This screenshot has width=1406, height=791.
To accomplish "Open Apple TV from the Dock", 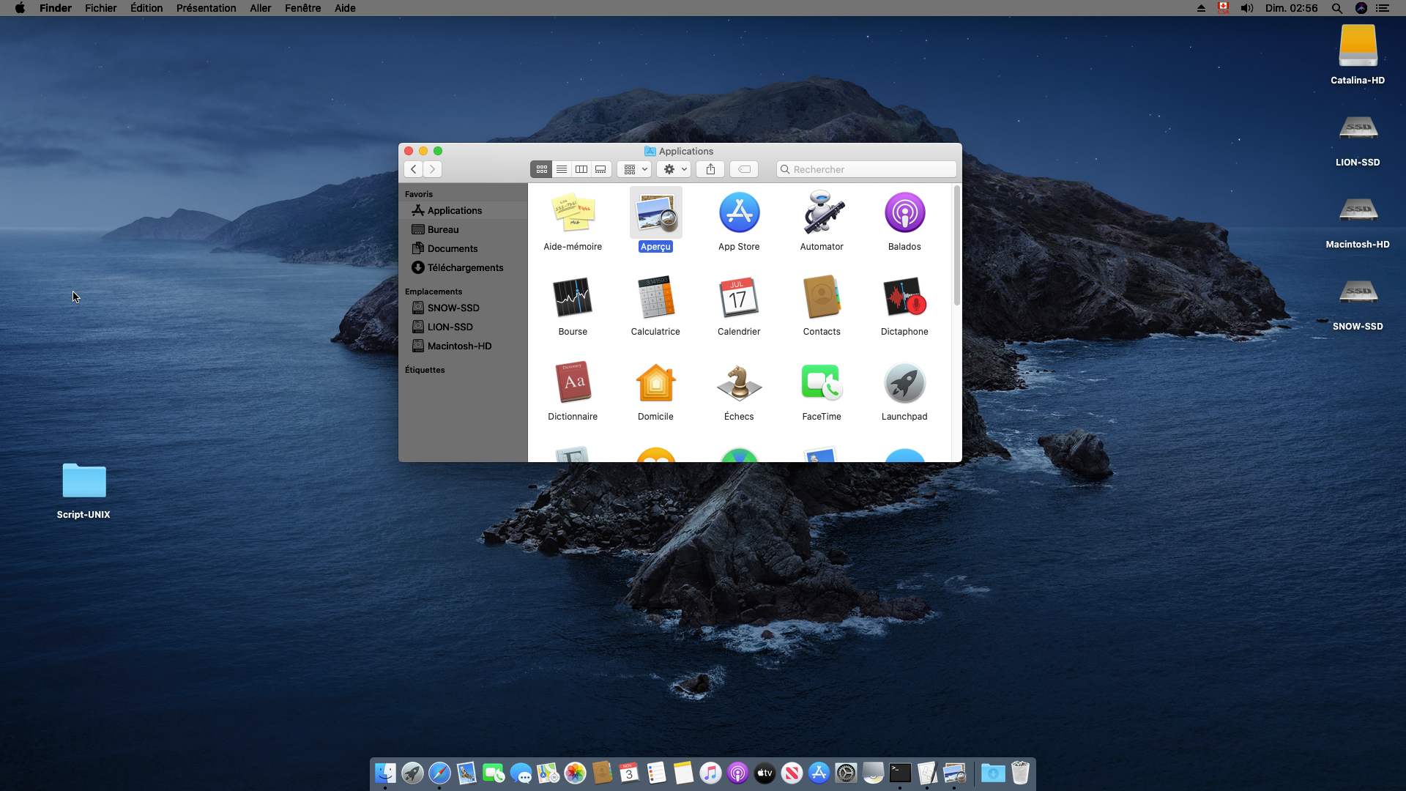I will pyautogui.click(x=765, y=773).
